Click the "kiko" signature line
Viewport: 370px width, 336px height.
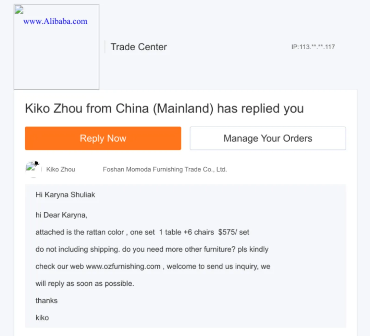point(42,318)
